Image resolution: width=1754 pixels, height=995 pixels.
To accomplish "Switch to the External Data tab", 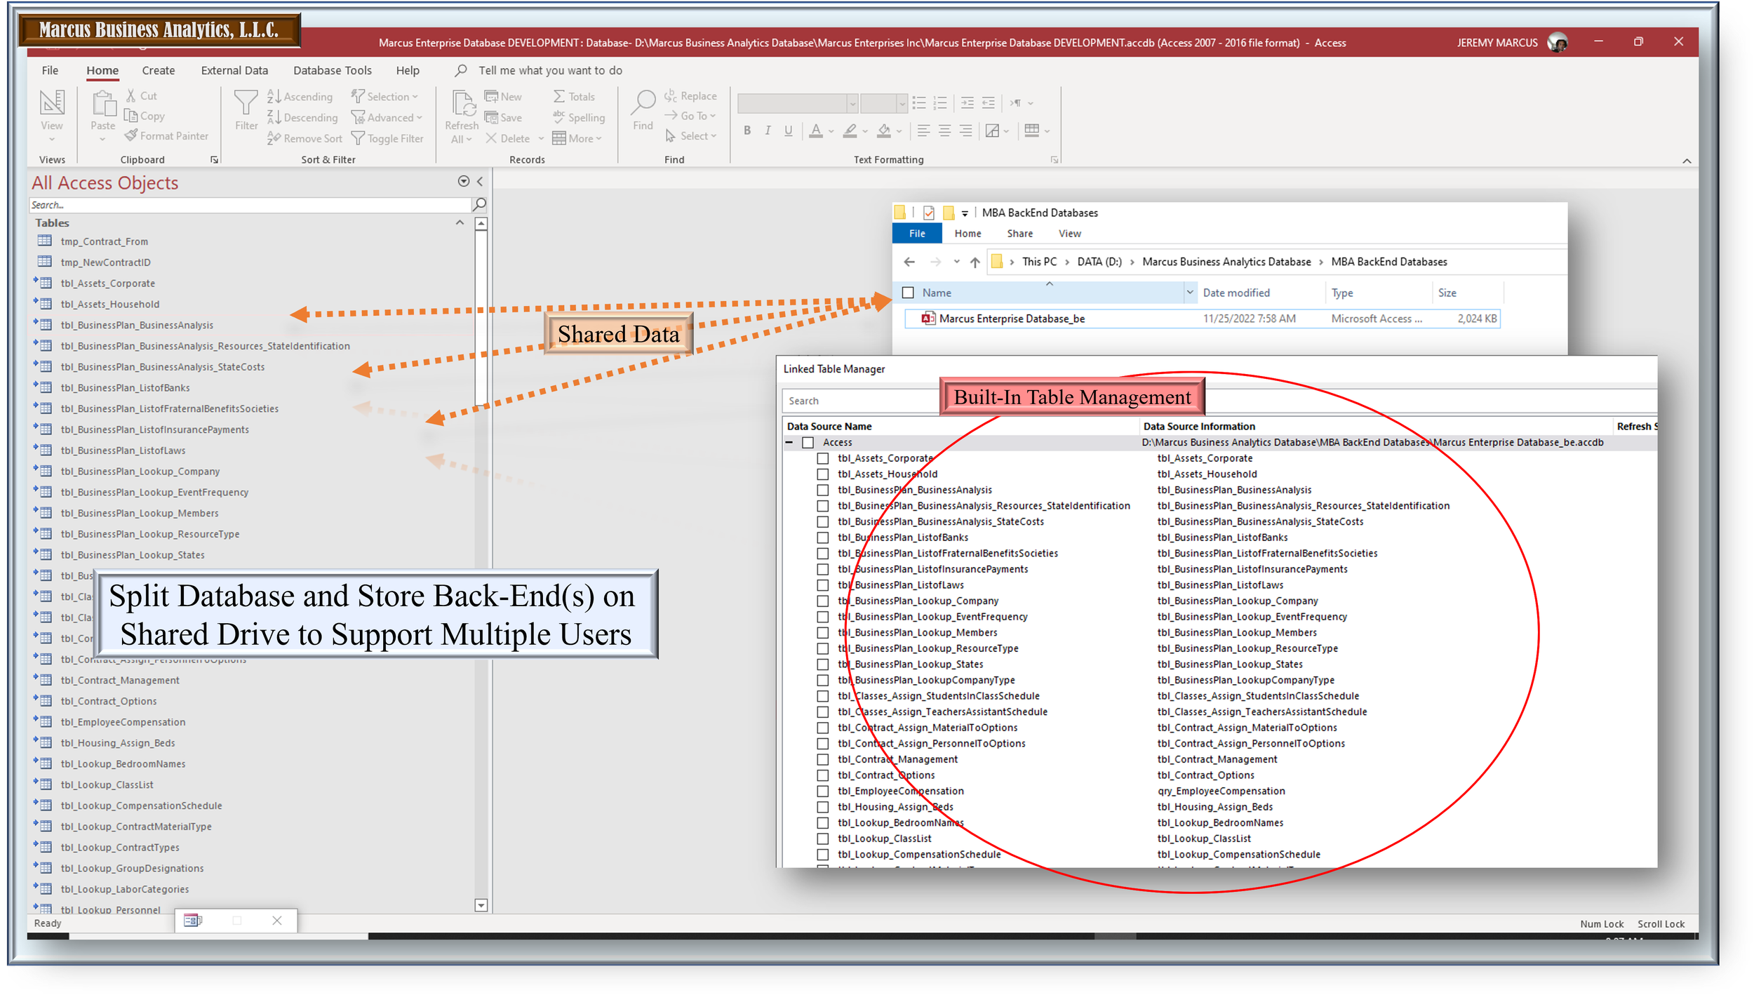I will click(x=234, y=70).
